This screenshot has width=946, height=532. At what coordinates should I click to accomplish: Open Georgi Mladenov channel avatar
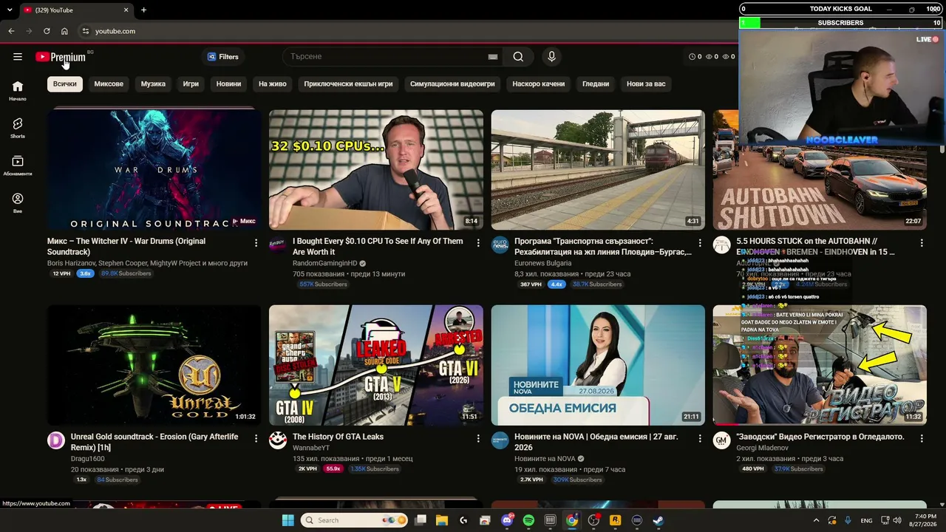[x=722, y=440]
